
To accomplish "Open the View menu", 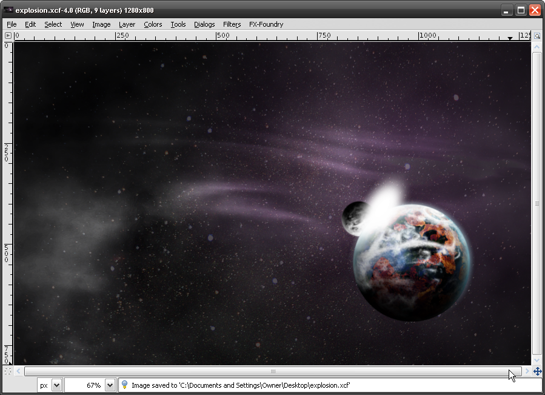I will (77, 24).
